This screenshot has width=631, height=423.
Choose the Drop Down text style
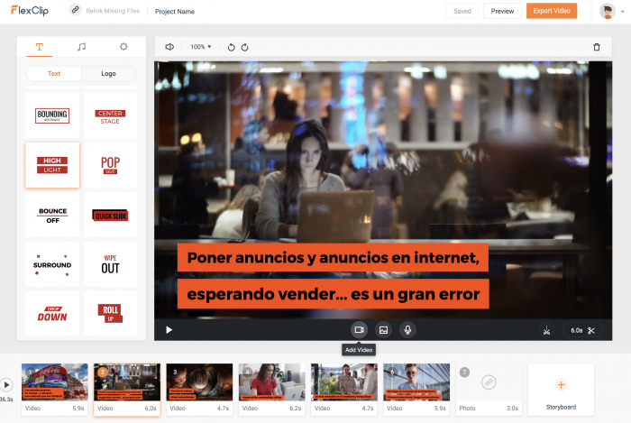(52, 314)
